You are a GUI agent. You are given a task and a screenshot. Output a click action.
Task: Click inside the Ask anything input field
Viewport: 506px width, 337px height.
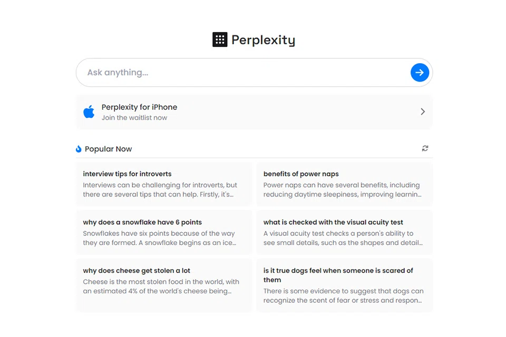click(211, 72)
